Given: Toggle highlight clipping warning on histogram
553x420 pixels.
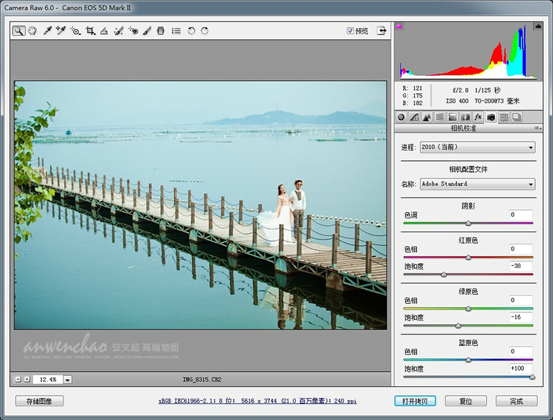Looking at the screenshot, I should [538, 26].
